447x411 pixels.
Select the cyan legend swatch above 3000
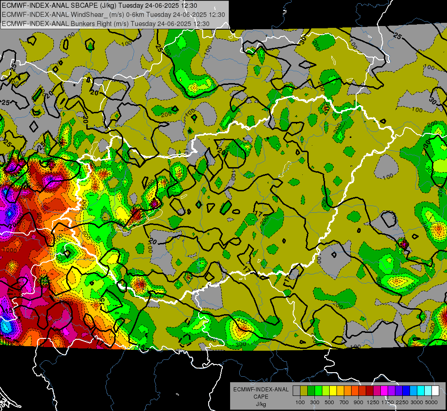point(421,390)
